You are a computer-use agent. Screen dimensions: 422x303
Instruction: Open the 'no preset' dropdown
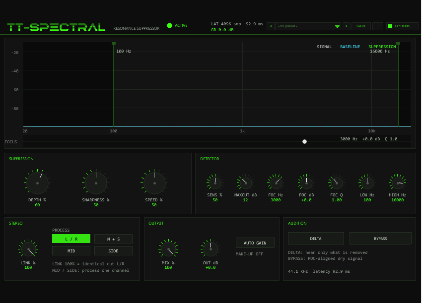(x=308, y=26)
